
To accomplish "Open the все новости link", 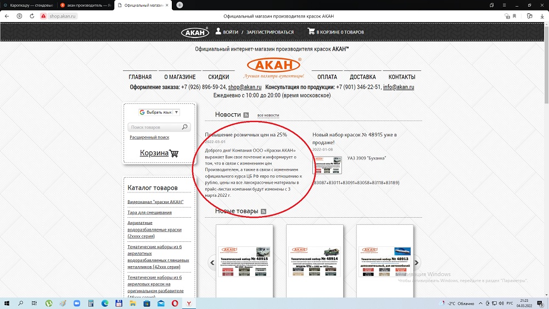I will coord(268,115).
